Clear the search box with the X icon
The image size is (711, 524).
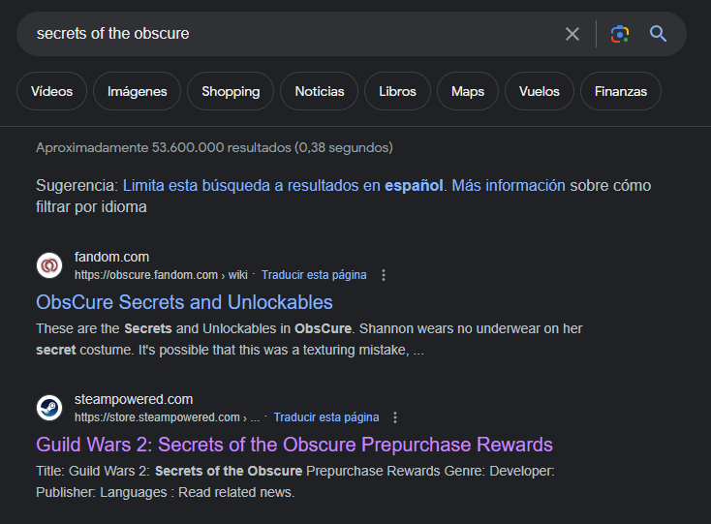pos(572,34)
